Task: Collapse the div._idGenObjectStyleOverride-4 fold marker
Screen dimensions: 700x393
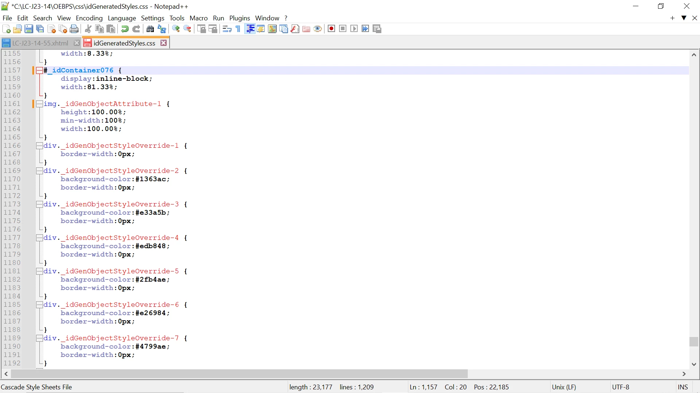Action: (39, 238)
